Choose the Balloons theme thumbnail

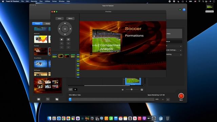tap(41, 39)
